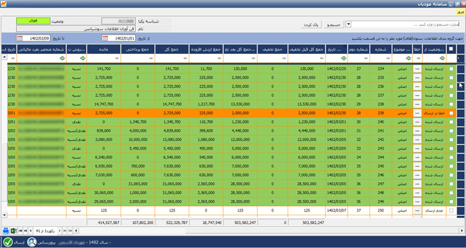
Task: Click the filter operator under جمع کل column
Action: 185,59
